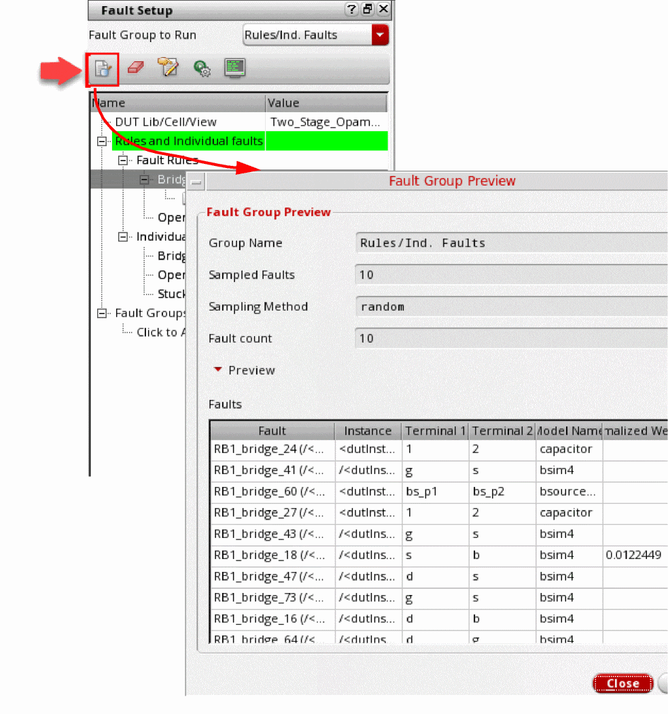Click the green gear run settings icon
668x714 pixels.
tap(202, 68)
